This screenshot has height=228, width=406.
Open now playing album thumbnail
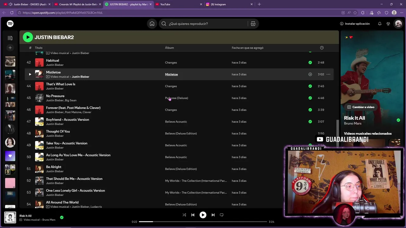tap(10, 218)
